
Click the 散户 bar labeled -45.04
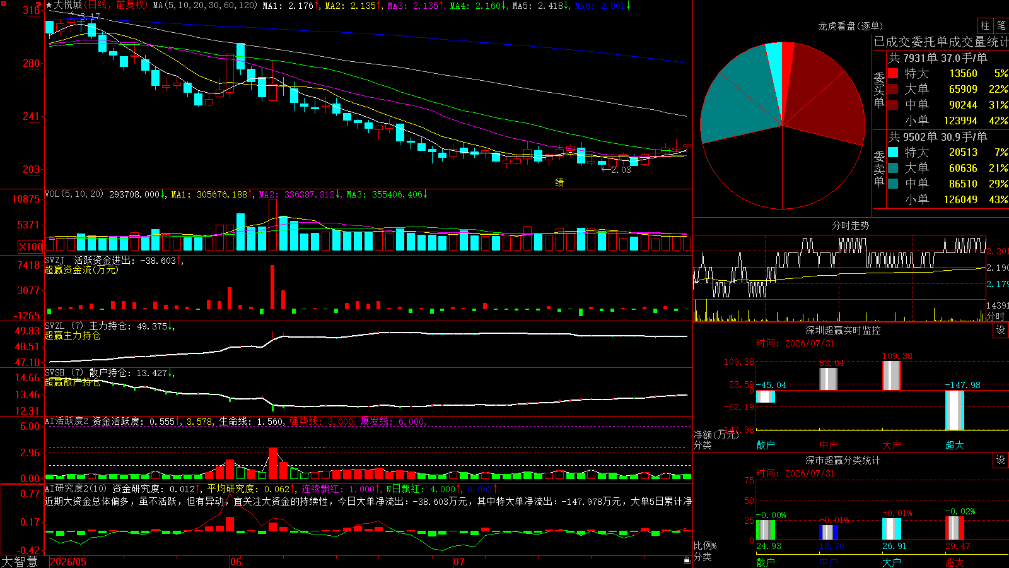pyautogui.click(x=766, y=396)
